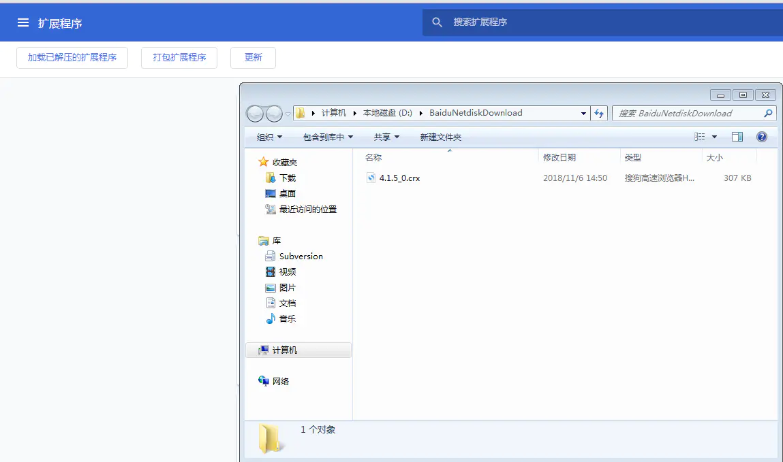Maximize the Explorer window
The image size is (783, 462).
[743, 95]
